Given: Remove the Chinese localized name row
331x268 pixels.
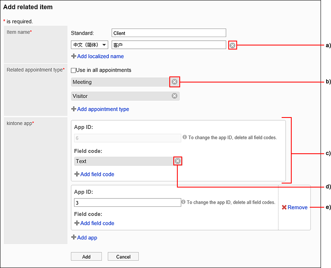Looking at the screenshot, I should pos(232,45).
